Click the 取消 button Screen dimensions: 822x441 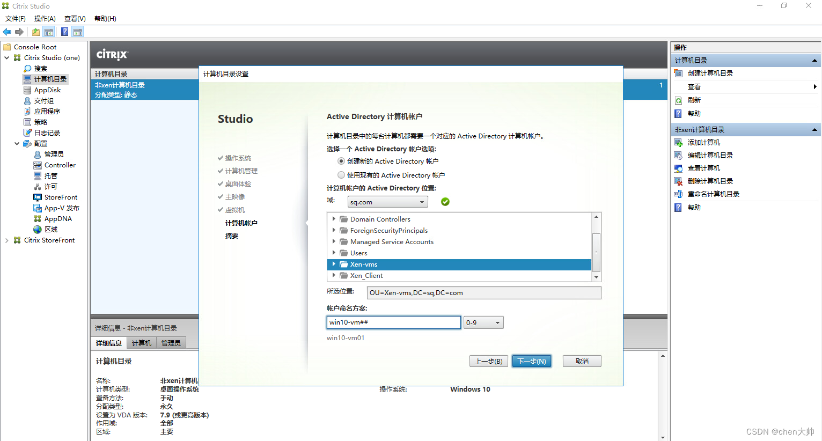coord(582,361)
